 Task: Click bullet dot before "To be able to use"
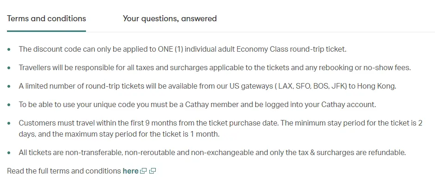click(x=9, y=105)
